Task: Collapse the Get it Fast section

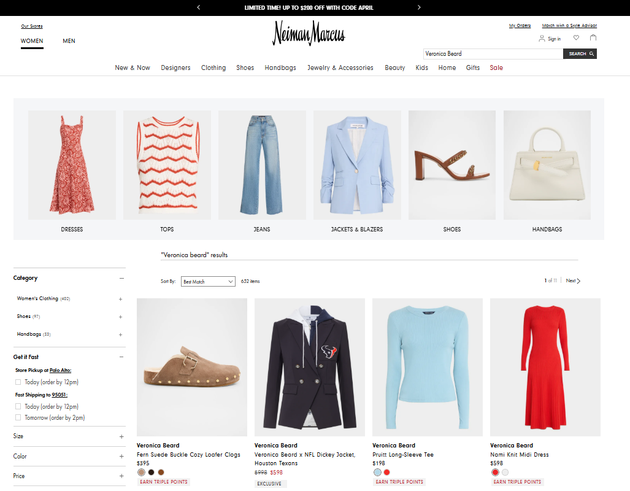Action: click(121, 357)
